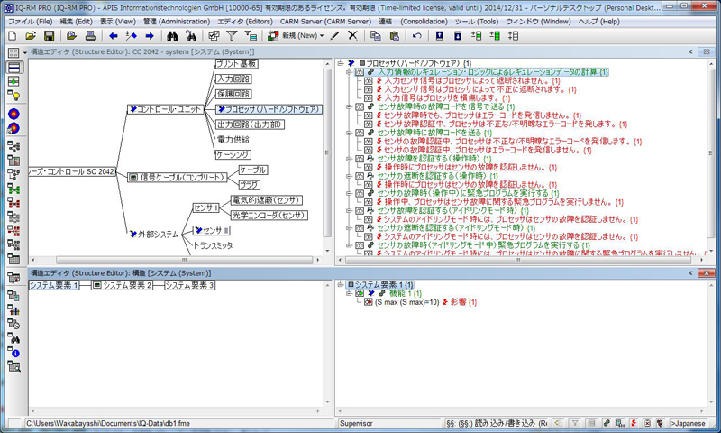Collapse the 'センサの故障時(操作中)に緊急プログラムを実行する' node
This screenshot has width=721, height=433.
point(349,193)
